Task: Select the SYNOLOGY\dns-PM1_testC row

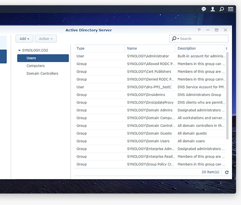Action: [150, 87]
